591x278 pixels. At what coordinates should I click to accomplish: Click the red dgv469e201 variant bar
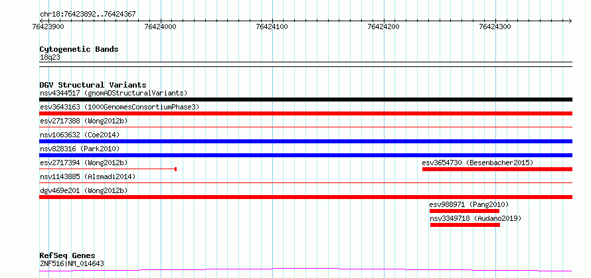pyautogui.click(x=305, y=197)
